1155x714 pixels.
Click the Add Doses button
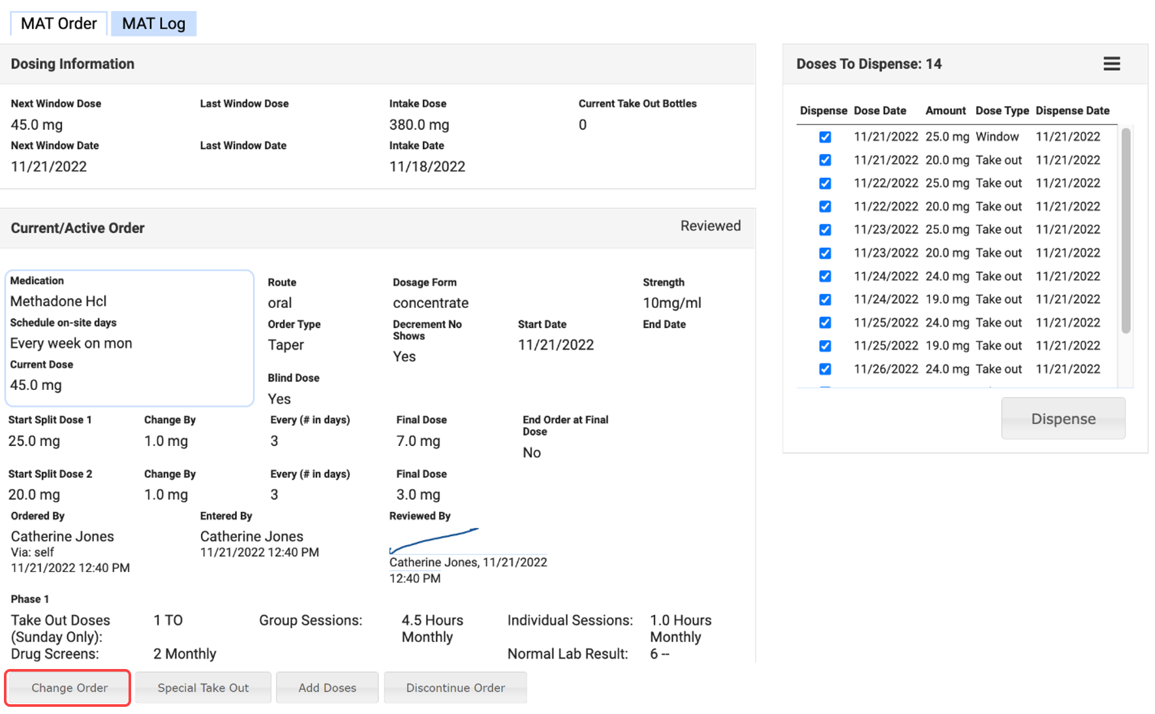[327, 688]
